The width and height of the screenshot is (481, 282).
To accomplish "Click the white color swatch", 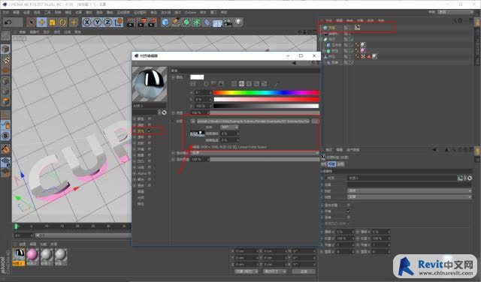I will click(197, 77).
